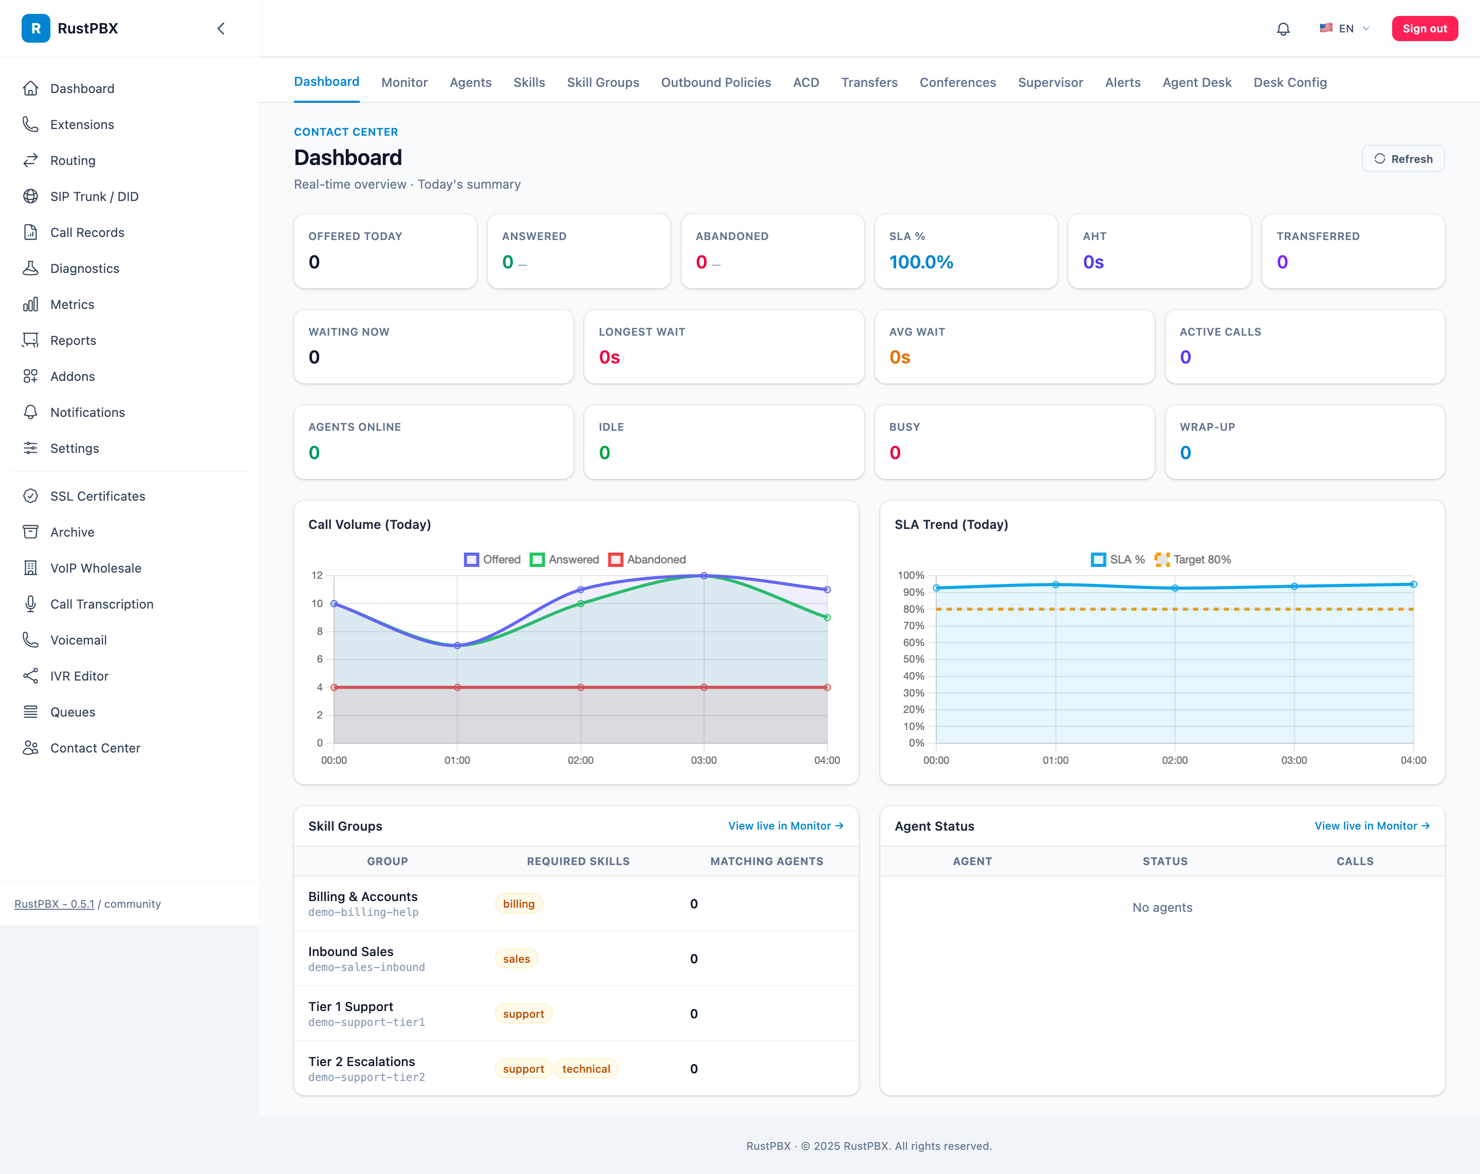Collapse the sidebar with the chevron
The image size is (1480, 1174).
(x=221, y=28)
